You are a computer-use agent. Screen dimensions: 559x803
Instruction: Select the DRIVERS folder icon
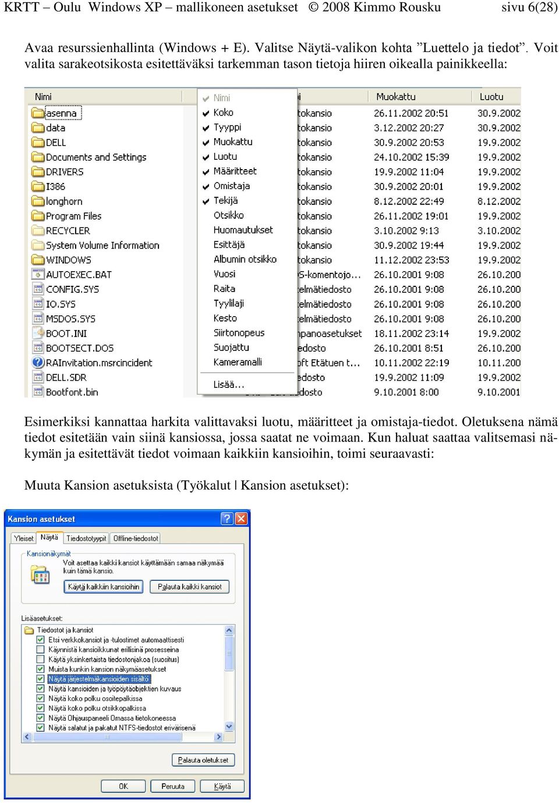38,171
